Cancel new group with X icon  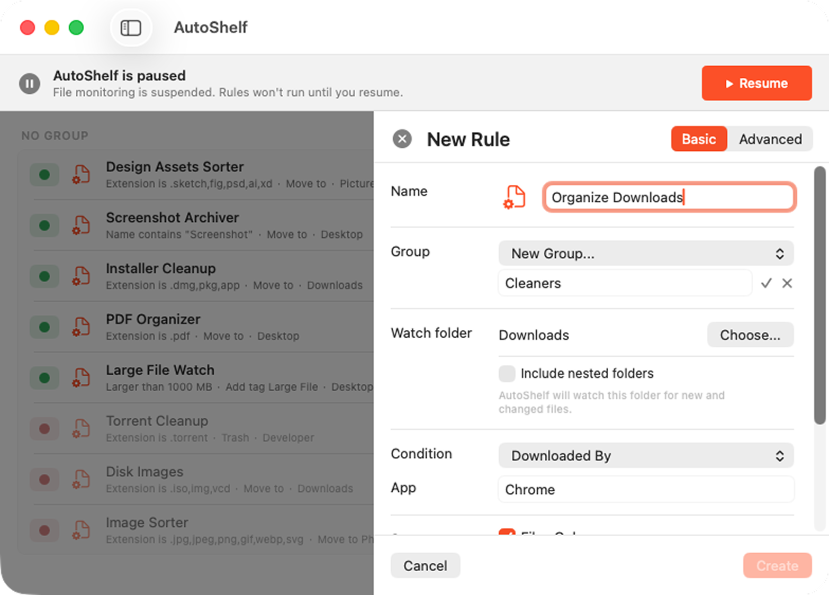click(x=787, y=283)
